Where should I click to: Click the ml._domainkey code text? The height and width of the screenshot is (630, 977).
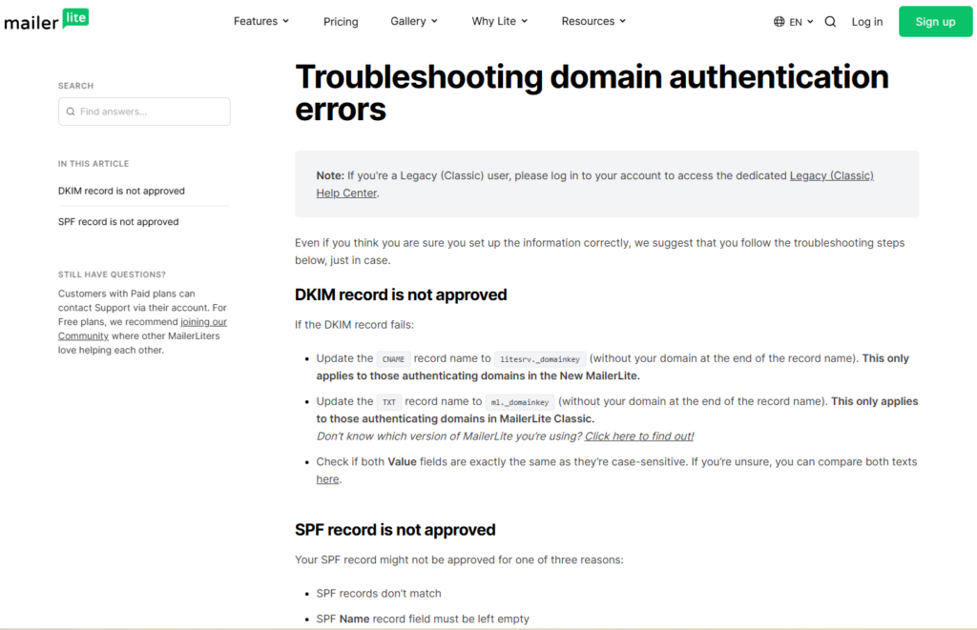(x=520, y=402)
